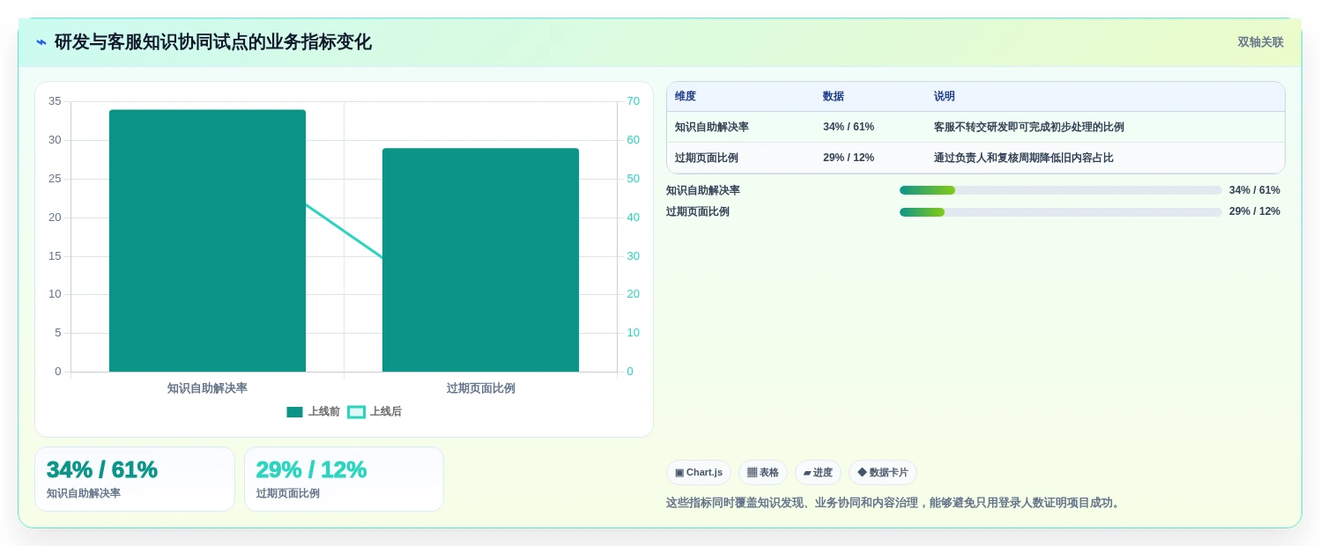Click the 数据卡片 tag chip

883,473
